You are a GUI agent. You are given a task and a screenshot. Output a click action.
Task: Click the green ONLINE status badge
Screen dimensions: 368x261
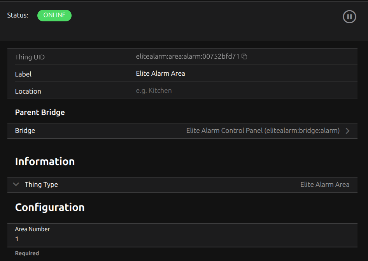pos(54,16)
